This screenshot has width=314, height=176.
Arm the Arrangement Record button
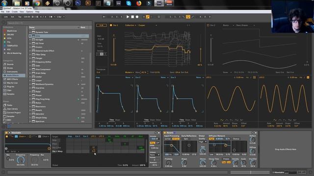[137, 17]
